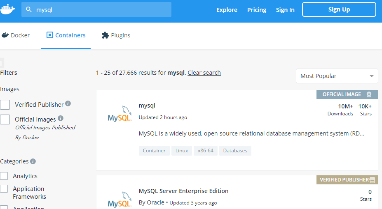Click the Docker whale logo in header
This screenshot has height=209, width=382.
(7, 9)
